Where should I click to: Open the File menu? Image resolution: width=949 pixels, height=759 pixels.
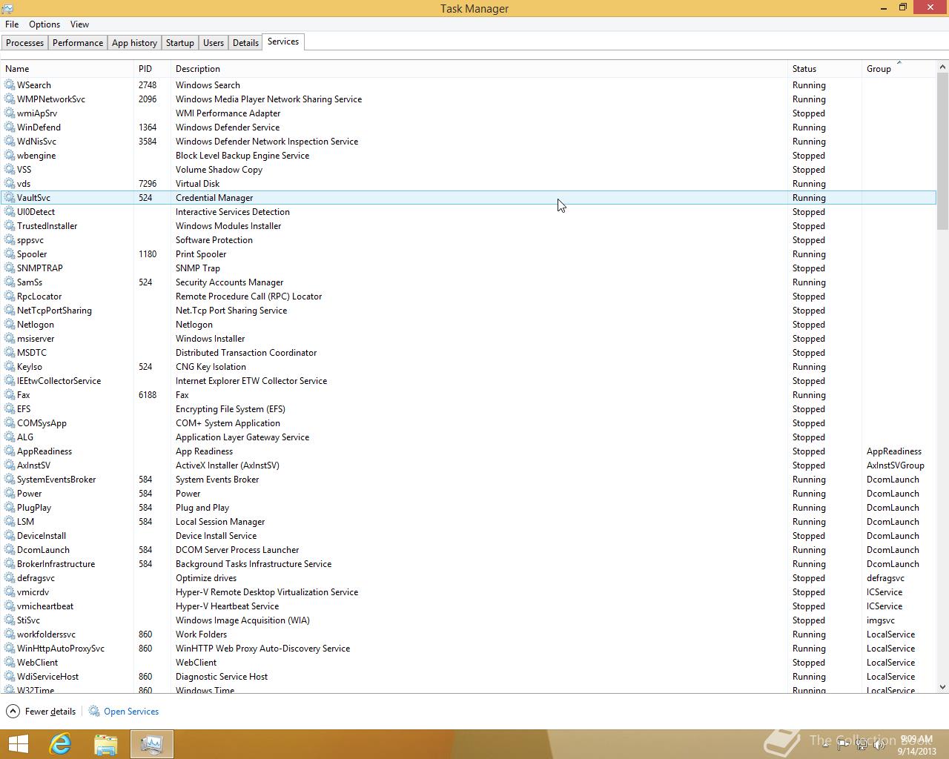(12, 24)
